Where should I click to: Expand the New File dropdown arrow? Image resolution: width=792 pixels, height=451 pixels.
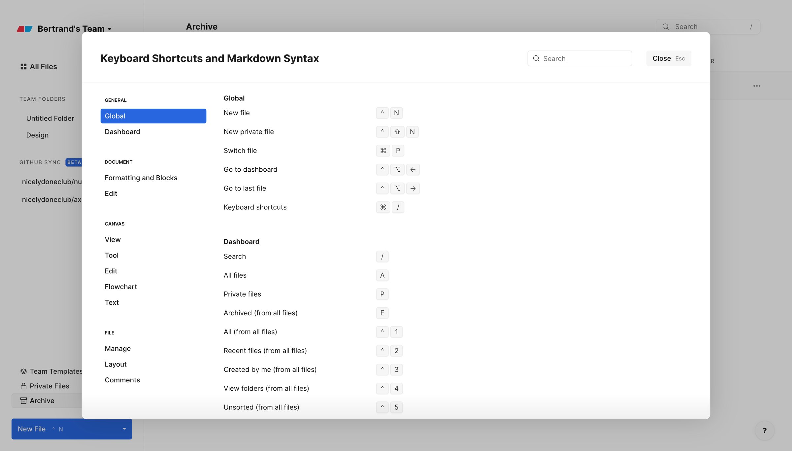click(124, 429)
